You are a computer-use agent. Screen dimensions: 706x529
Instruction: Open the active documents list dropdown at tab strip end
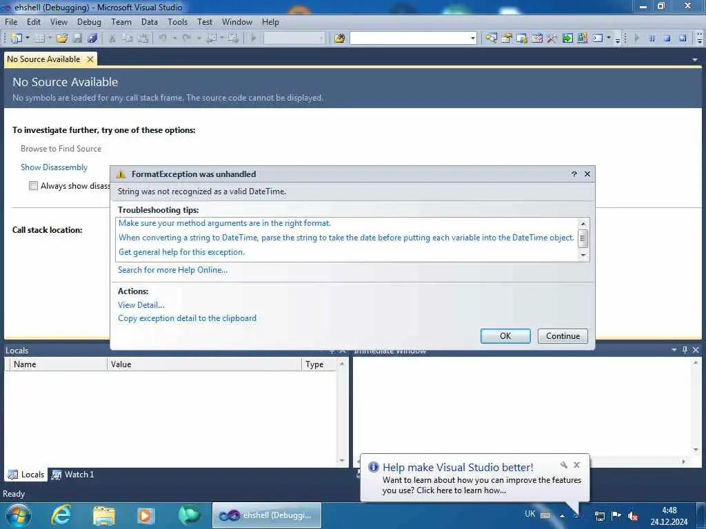tap(695, 59)
